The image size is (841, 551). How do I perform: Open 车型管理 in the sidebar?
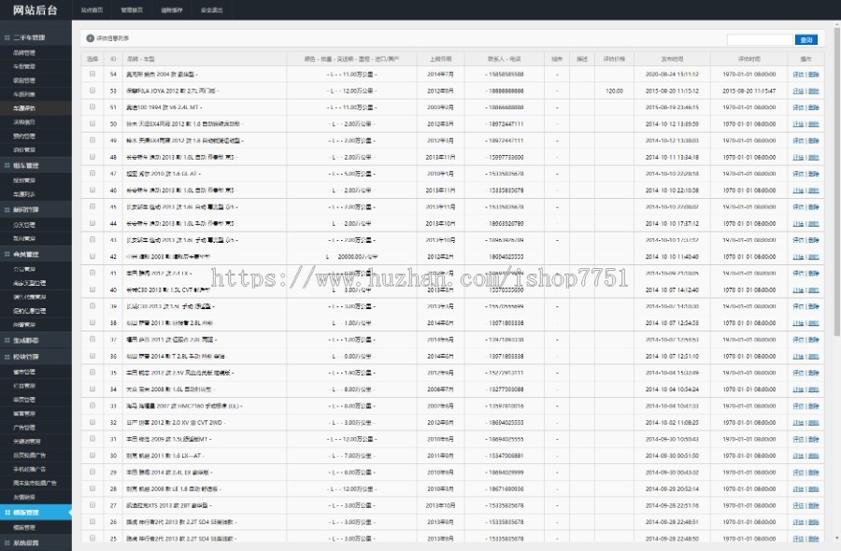click(24, 66)
